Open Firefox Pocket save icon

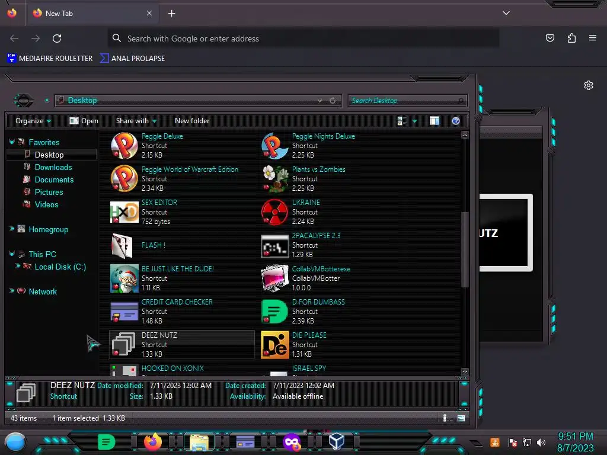pos(550,38)
